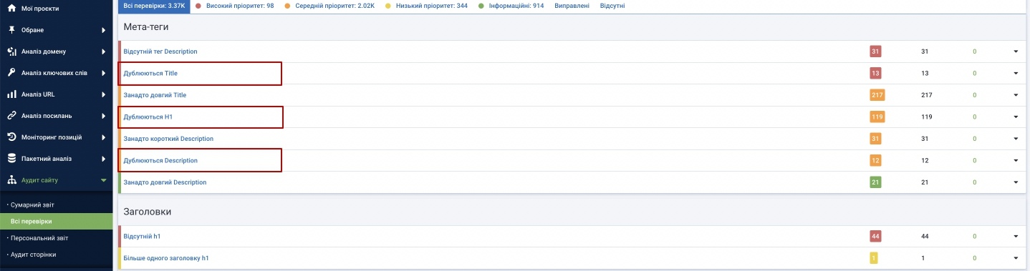Screen dimensions: 1030x271
Task: Click the trend icon for Моніторинг позицій
Action: (11, 137)
